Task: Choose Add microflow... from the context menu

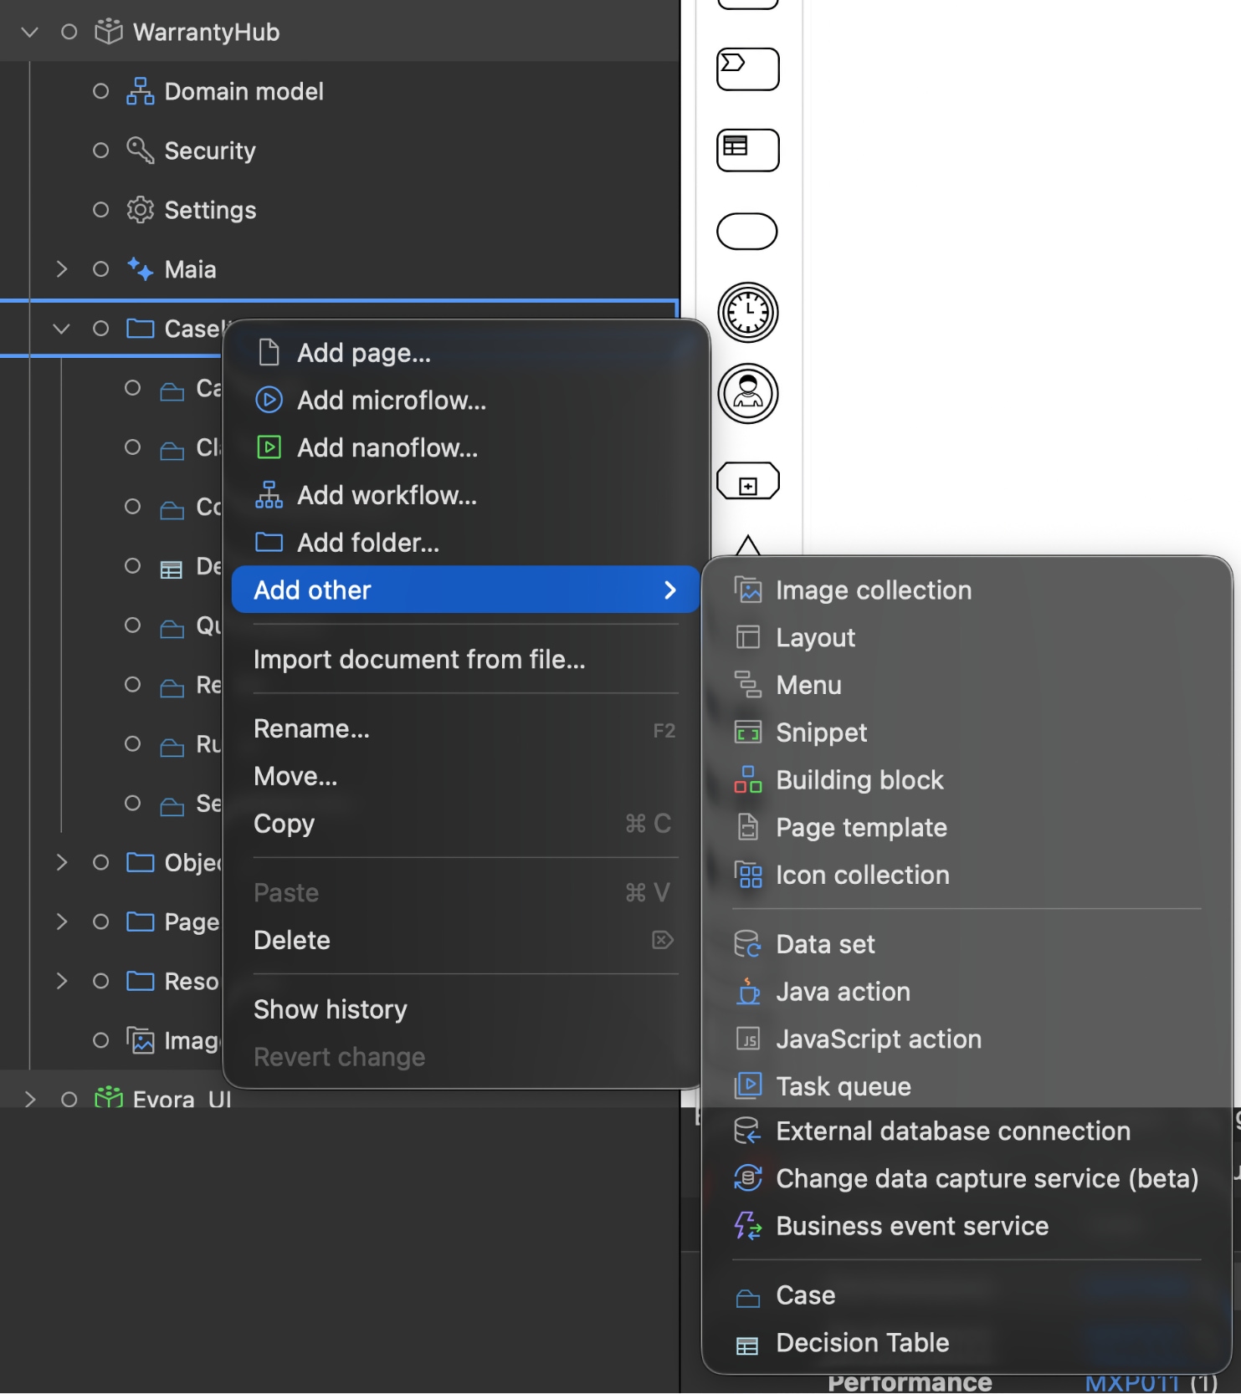Action: tap(465, 401)
